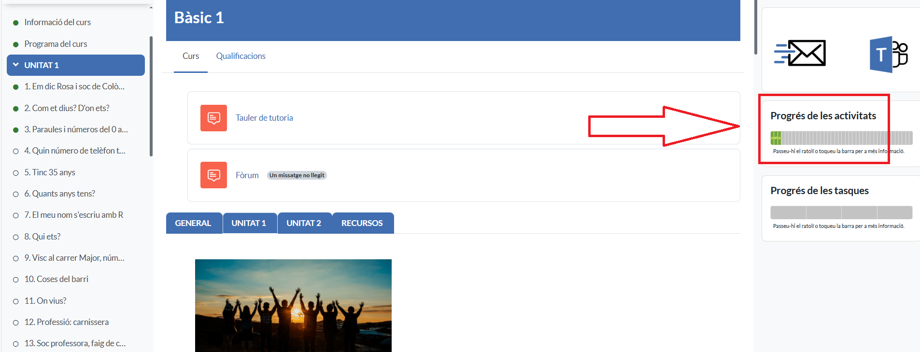Image resolution: width=920 pixels, height=352 pixels.
Task: Click empty circle beside Qui ets
Action: 16,237
